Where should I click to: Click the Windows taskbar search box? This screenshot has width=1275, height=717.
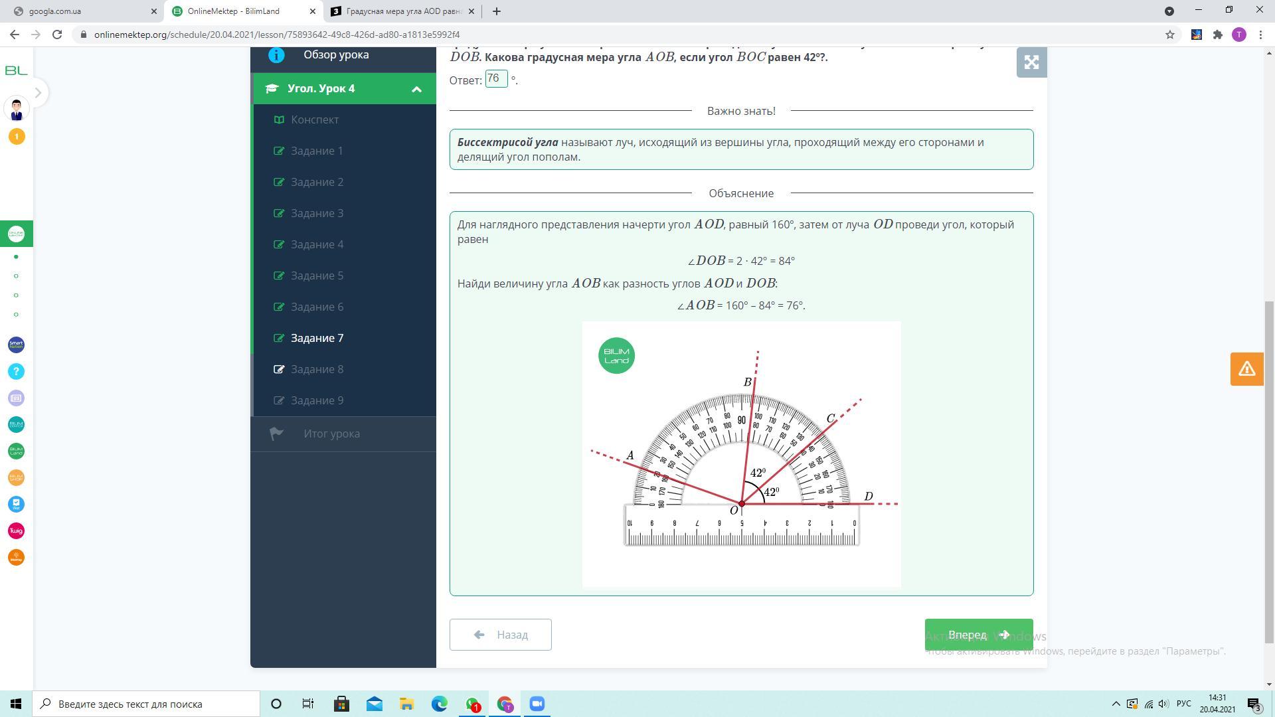(146, 704)
